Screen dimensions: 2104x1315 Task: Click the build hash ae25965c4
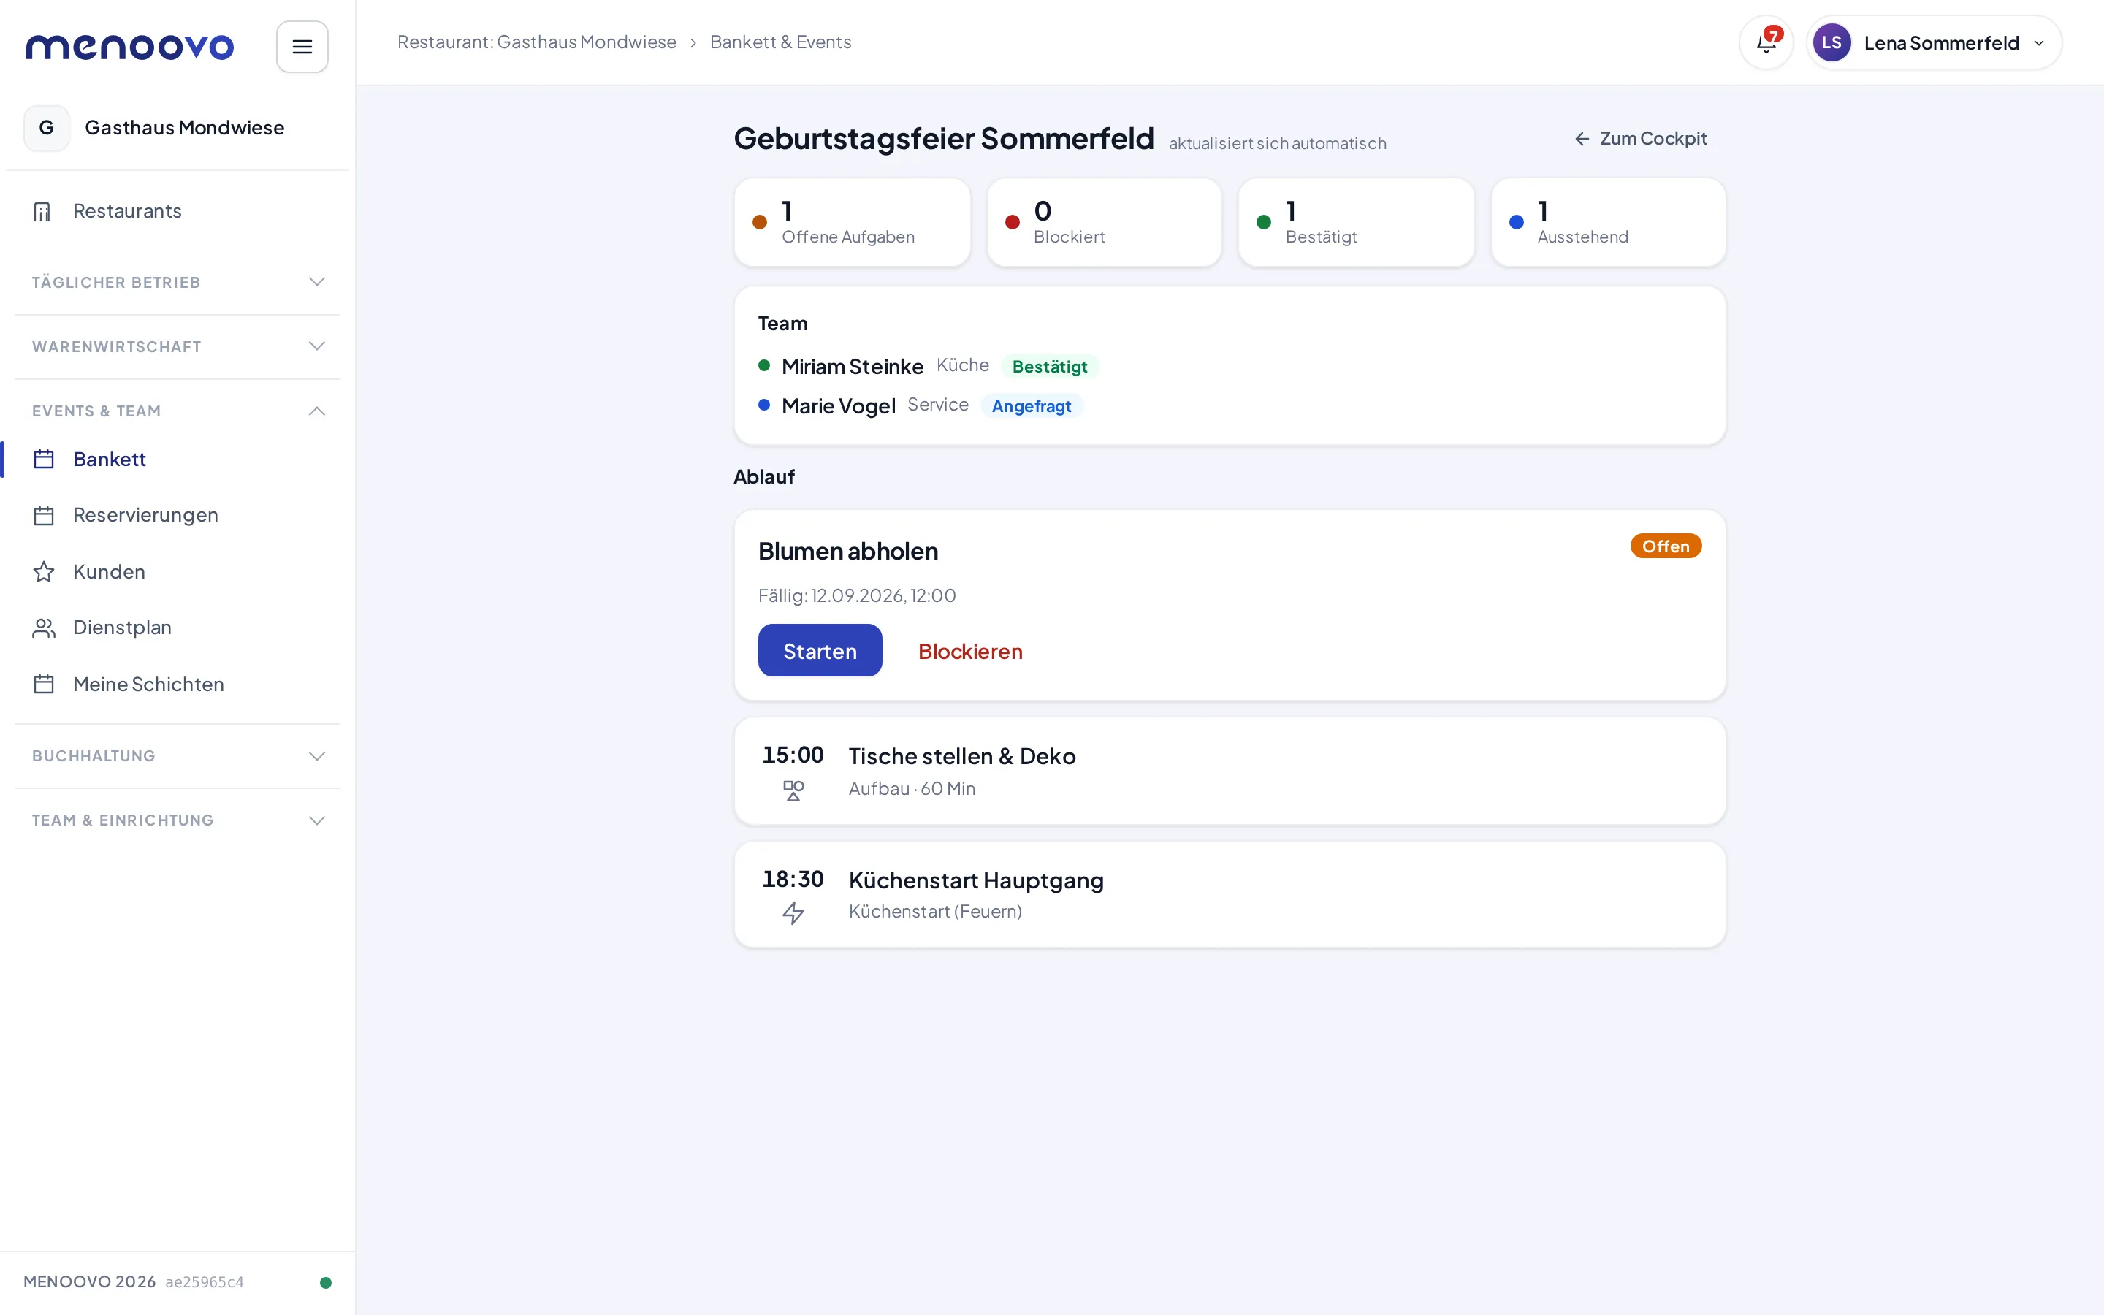205,1282
